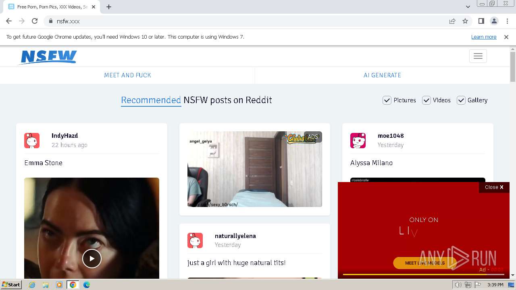The height and width of the screenshot is (290, 516).
Task: Switch to Chrome in the taskbar
Action: (73, 285)
